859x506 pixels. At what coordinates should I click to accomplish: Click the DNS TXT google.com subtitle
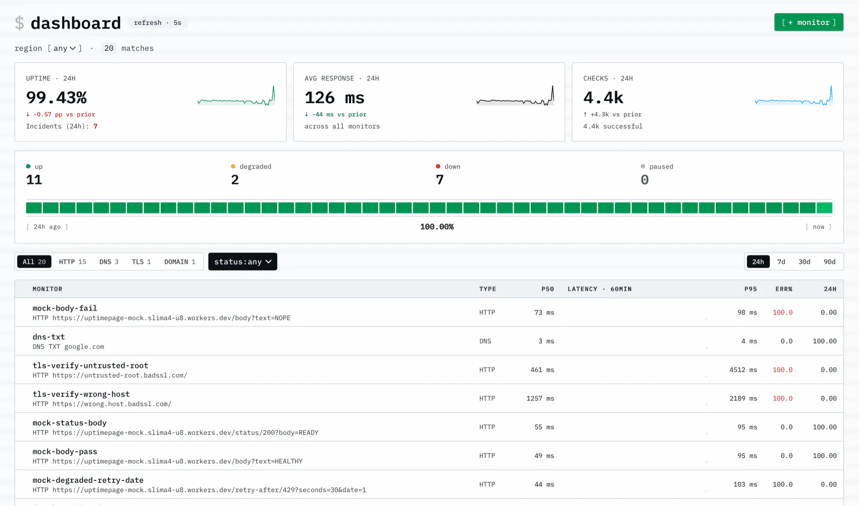(68, 347)
